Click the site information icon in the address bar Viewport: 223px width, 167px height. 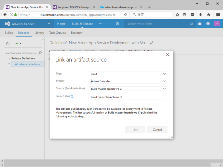pyautogui.click(x=11, y=14)
